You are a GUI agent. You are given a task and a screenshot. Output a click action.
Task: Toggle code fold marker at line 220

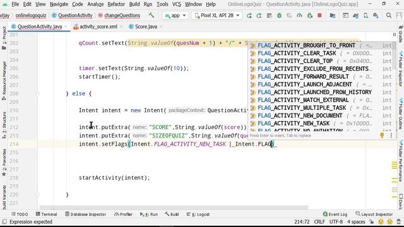(37, 195)
